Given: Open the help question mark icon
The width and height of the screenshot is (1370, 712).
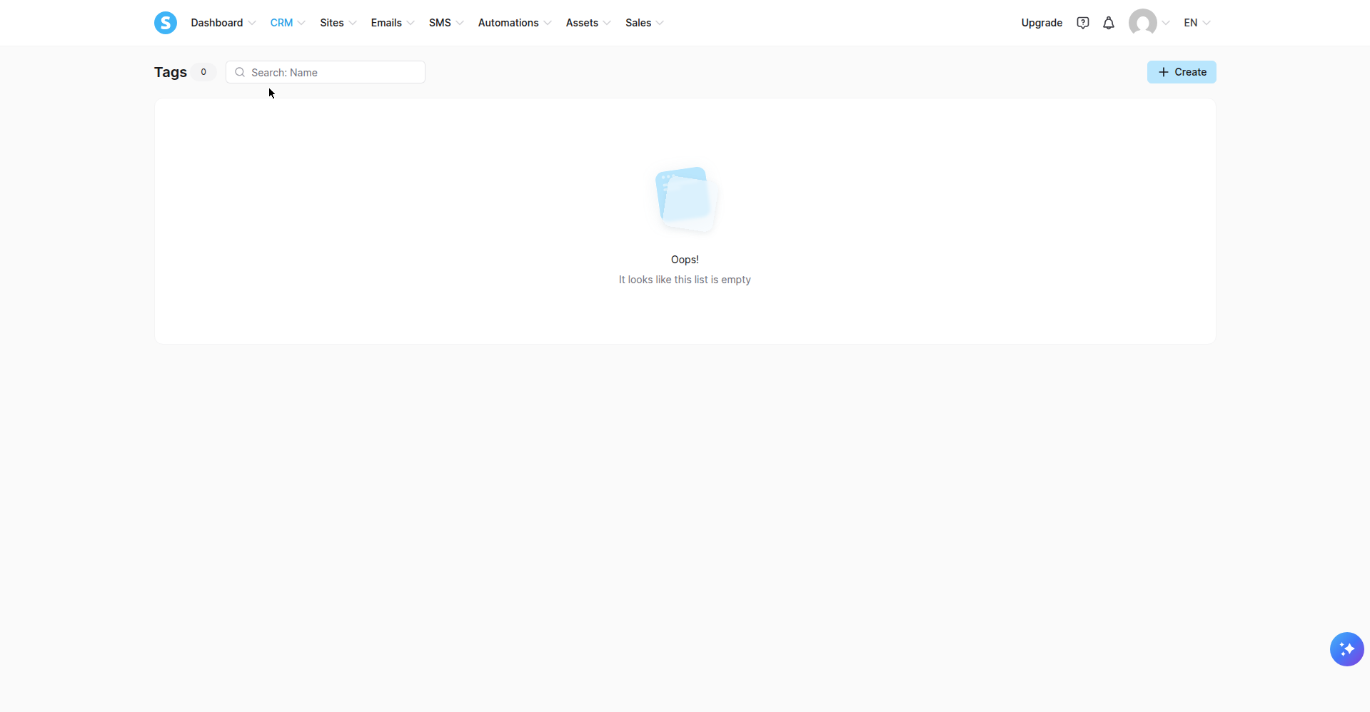Looking at the screenshot, I should tap(1083, 23).
